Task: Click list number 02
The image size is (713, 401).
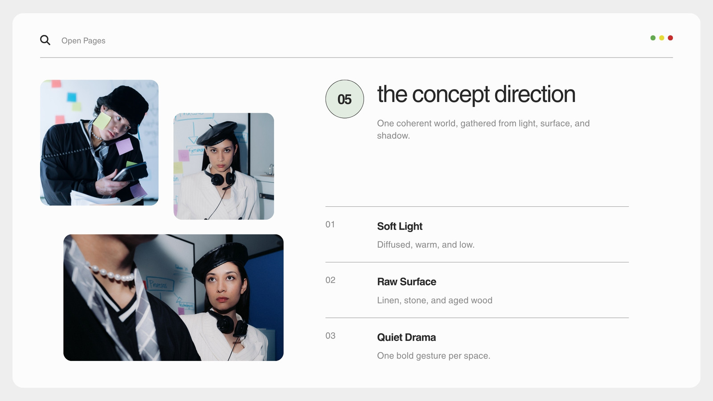Action: (x=330, y=280)
